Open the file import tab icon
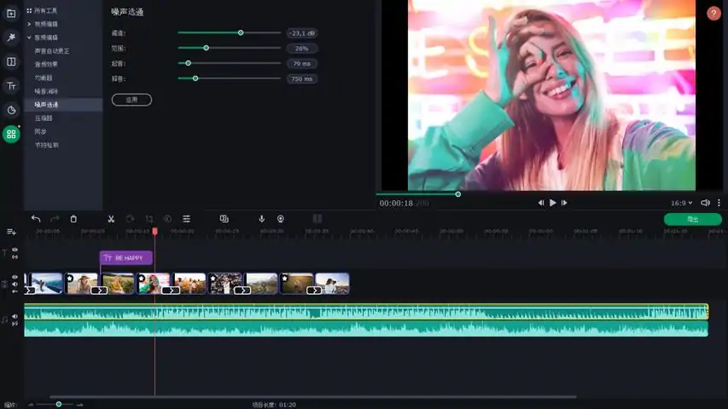The image size is (728, 409). 11,14
